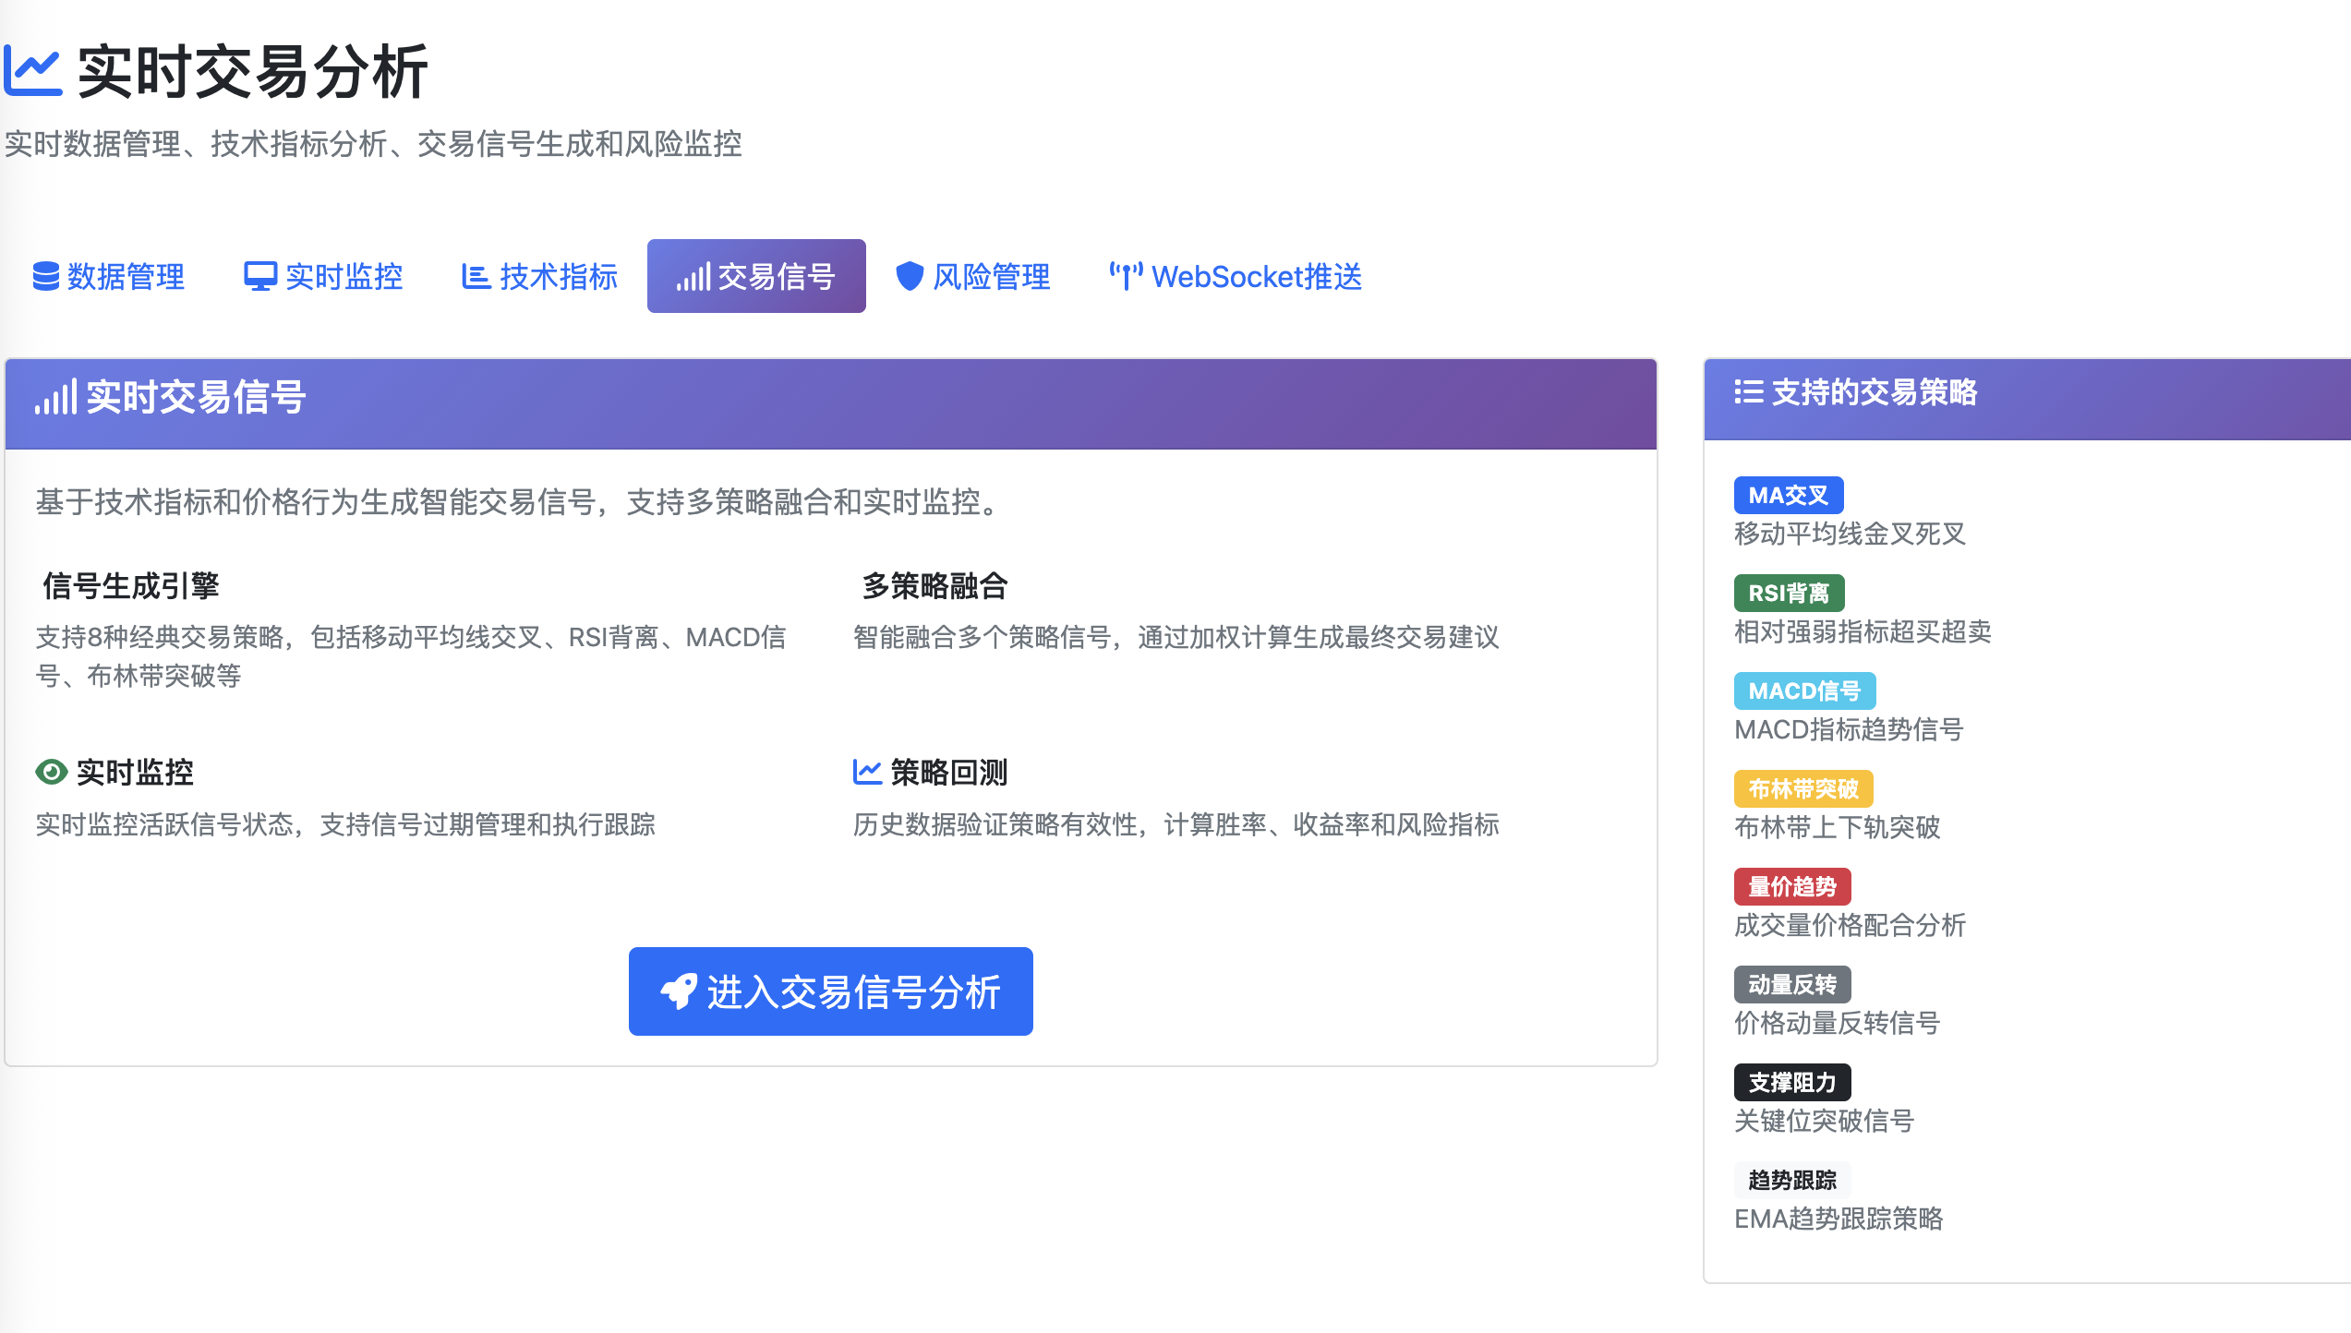Screen dimensions: 2351x1333
Task: Click the broadcast tower icon on WebSocket推送
Action: point(1126,276)
